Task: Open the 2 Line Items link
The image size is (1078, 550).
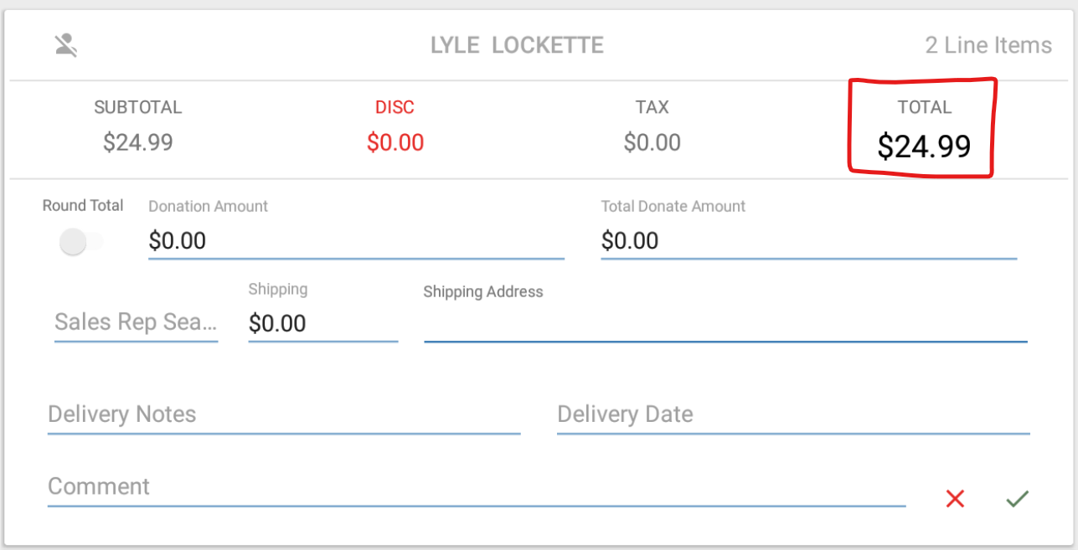Action: (x=988, y=45)
